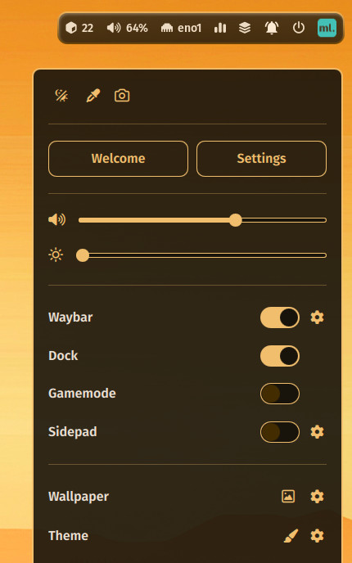Turn on the Sidepad switch
This screenshot has height=563, width=352.
pos(280,432)
